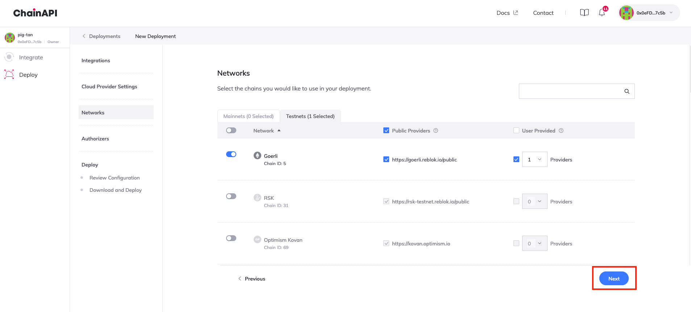This screenshot has height=312, width=691.
Task: Enable the Optimism Kovan network toggle
Action: pyautogui.click(x=231, y=238)
